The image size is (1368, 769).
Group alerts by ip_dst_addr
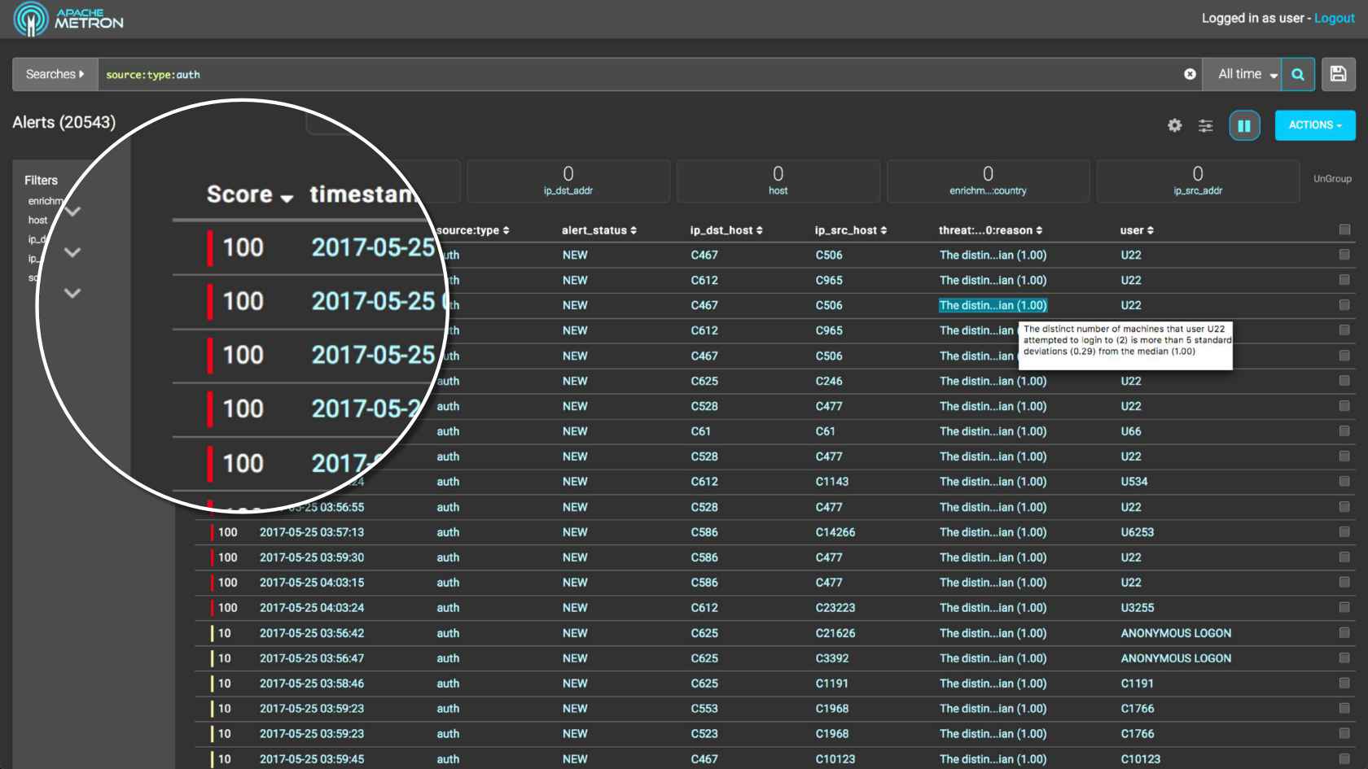(x=568, y=181)
